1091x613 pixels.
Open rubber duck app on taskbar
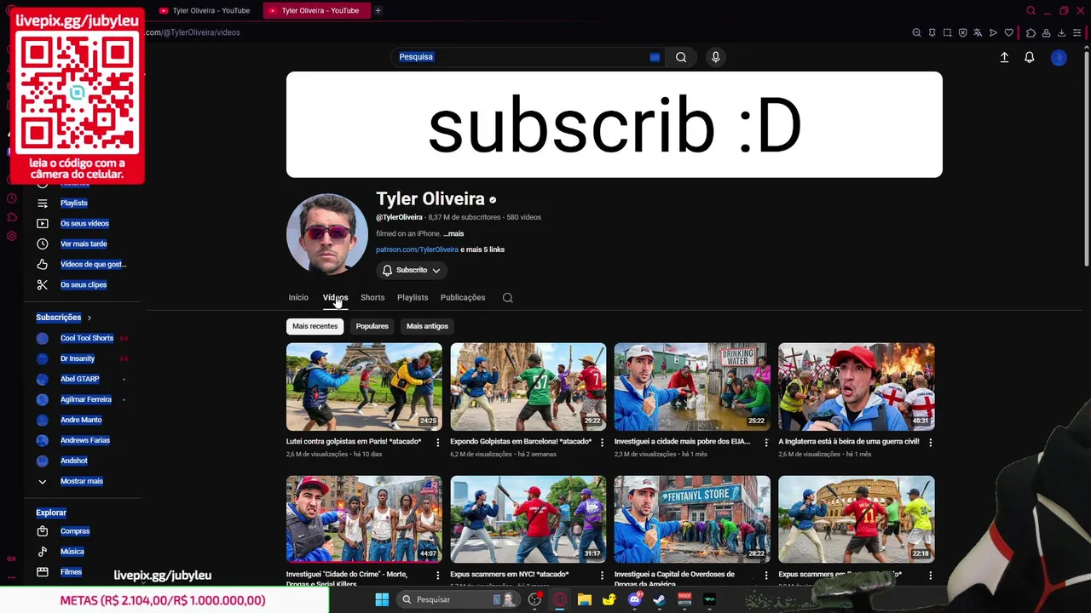click(609, 599)
